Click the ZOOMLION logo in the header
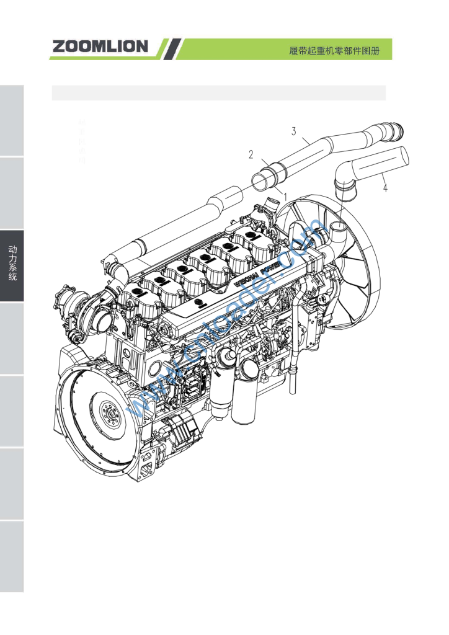 (x=100, y=47)
